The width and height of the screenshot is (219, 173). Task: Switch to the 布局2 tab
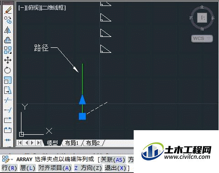(93, 143)
